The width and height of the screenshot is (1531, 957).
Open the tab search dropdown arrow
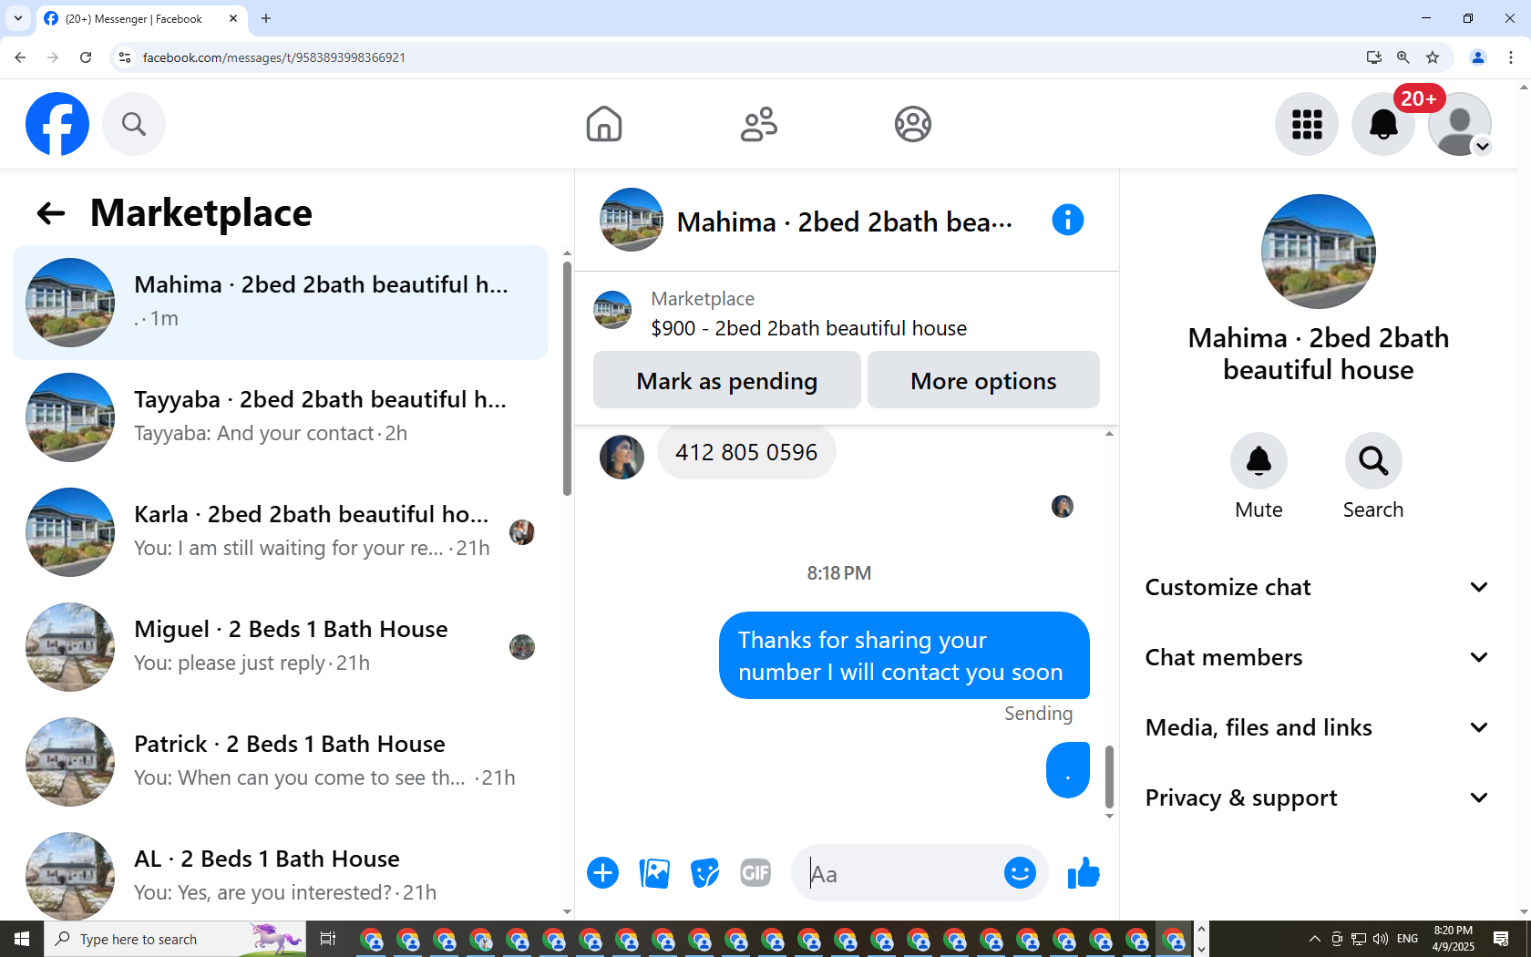(18, 18)
